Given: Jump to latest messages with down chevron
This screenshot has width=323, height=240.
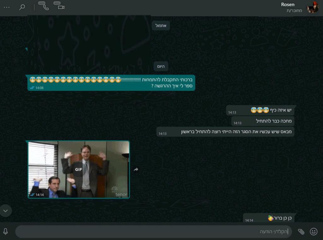Looking at the screenshot, I should coord(6,211).
